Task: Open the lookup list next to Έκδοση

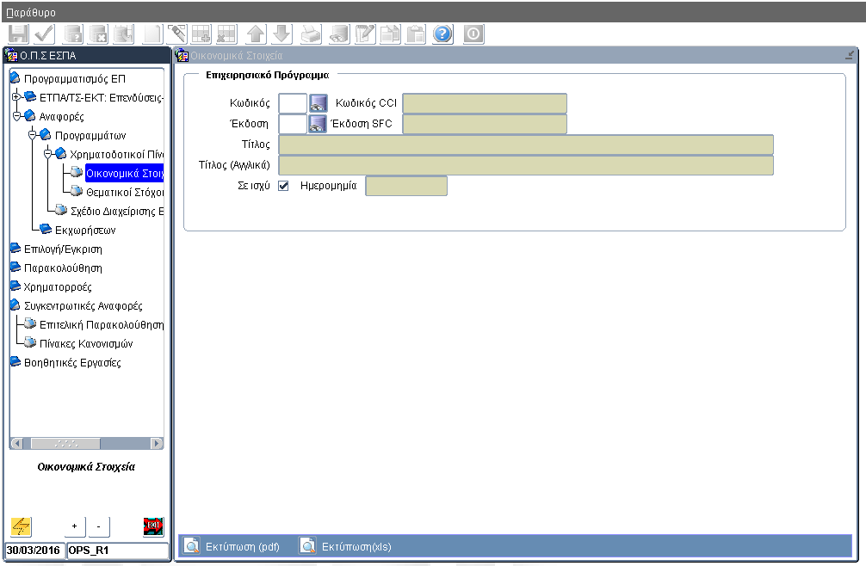Action: point(318,124)
